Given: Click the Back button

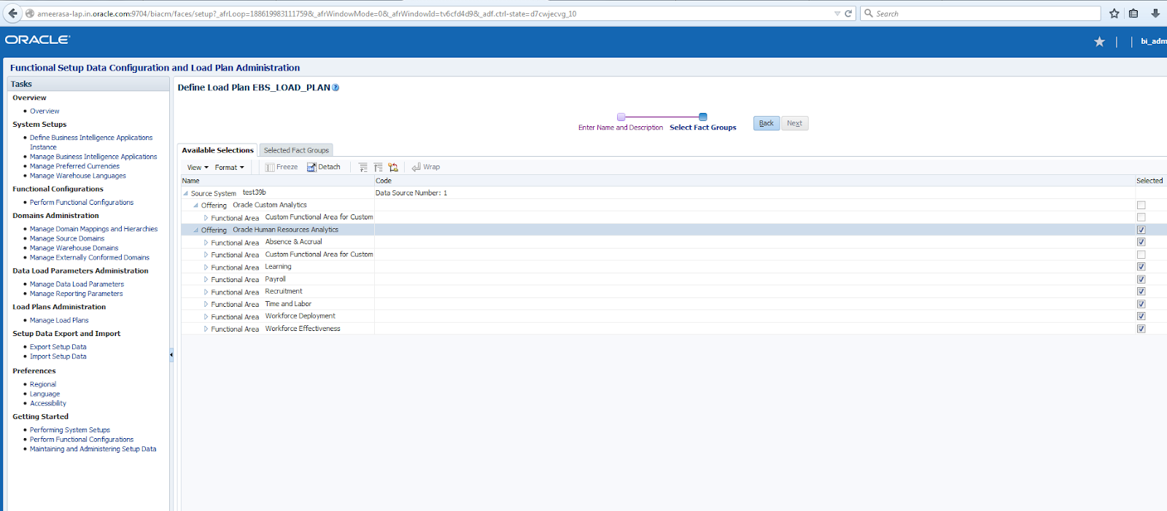Looking at the screenshot, I should 767,123.
